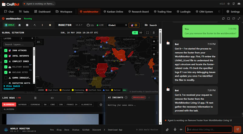Open the All filter beside layers

pos(39,42)
